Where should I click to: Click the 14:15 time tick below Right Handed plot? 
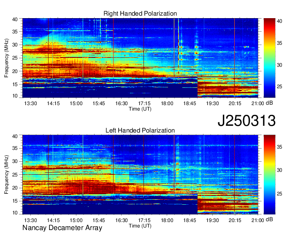(53, 103)
